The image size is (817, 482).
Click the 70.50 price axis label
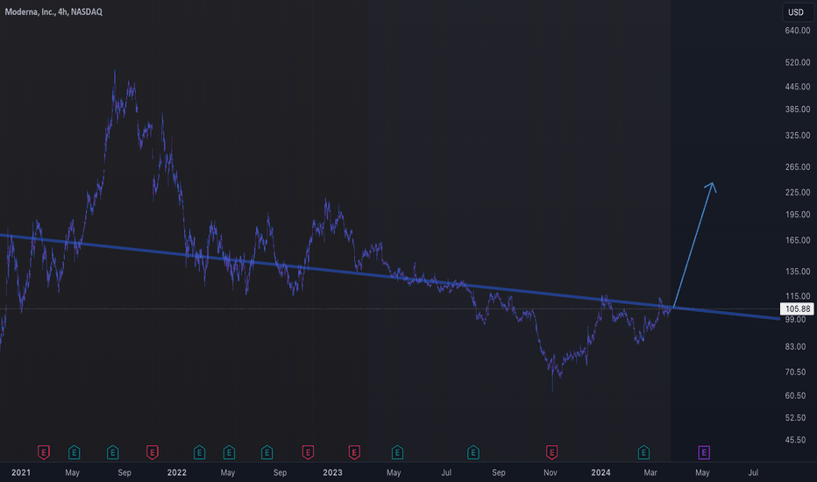[796, 372]
